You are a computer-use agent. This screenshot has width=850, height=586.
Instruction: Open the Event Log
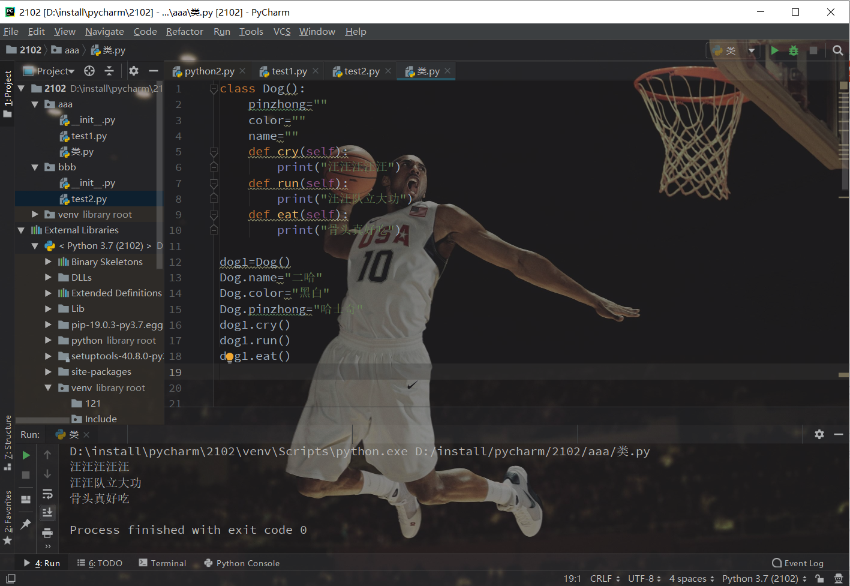798,563
